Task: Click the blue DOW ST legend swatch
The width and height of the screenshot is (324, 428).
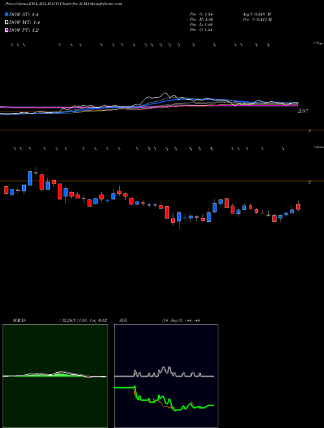Action: point(6,14)
